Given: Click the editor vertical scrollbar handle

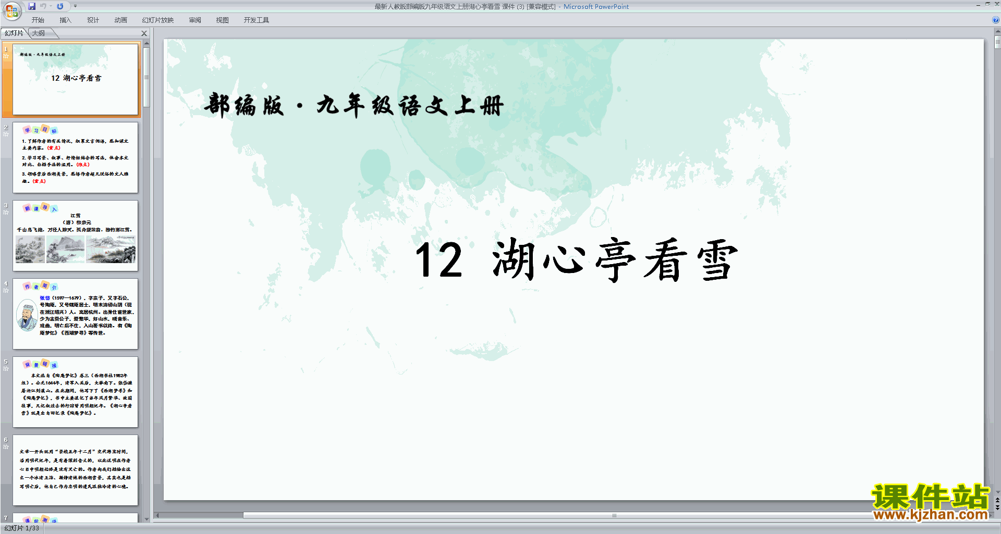Looking at the screenshot, I should [997, 42].
